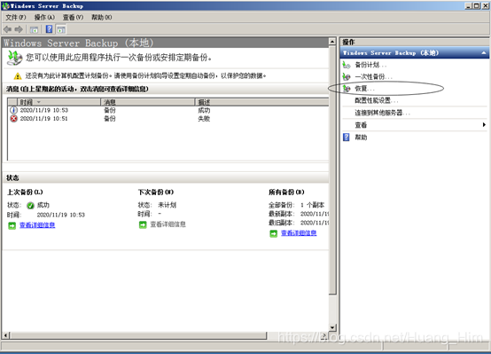This screenshot has width=491, height=354.
Task: Open the 查看(V) menu
Action: tap(73, 17)
